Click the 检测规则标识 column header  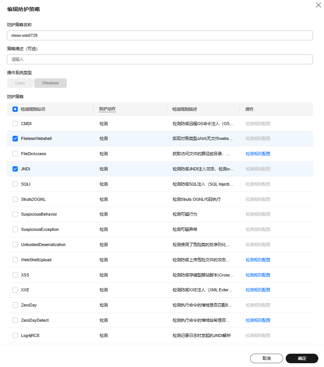[33, 109]
